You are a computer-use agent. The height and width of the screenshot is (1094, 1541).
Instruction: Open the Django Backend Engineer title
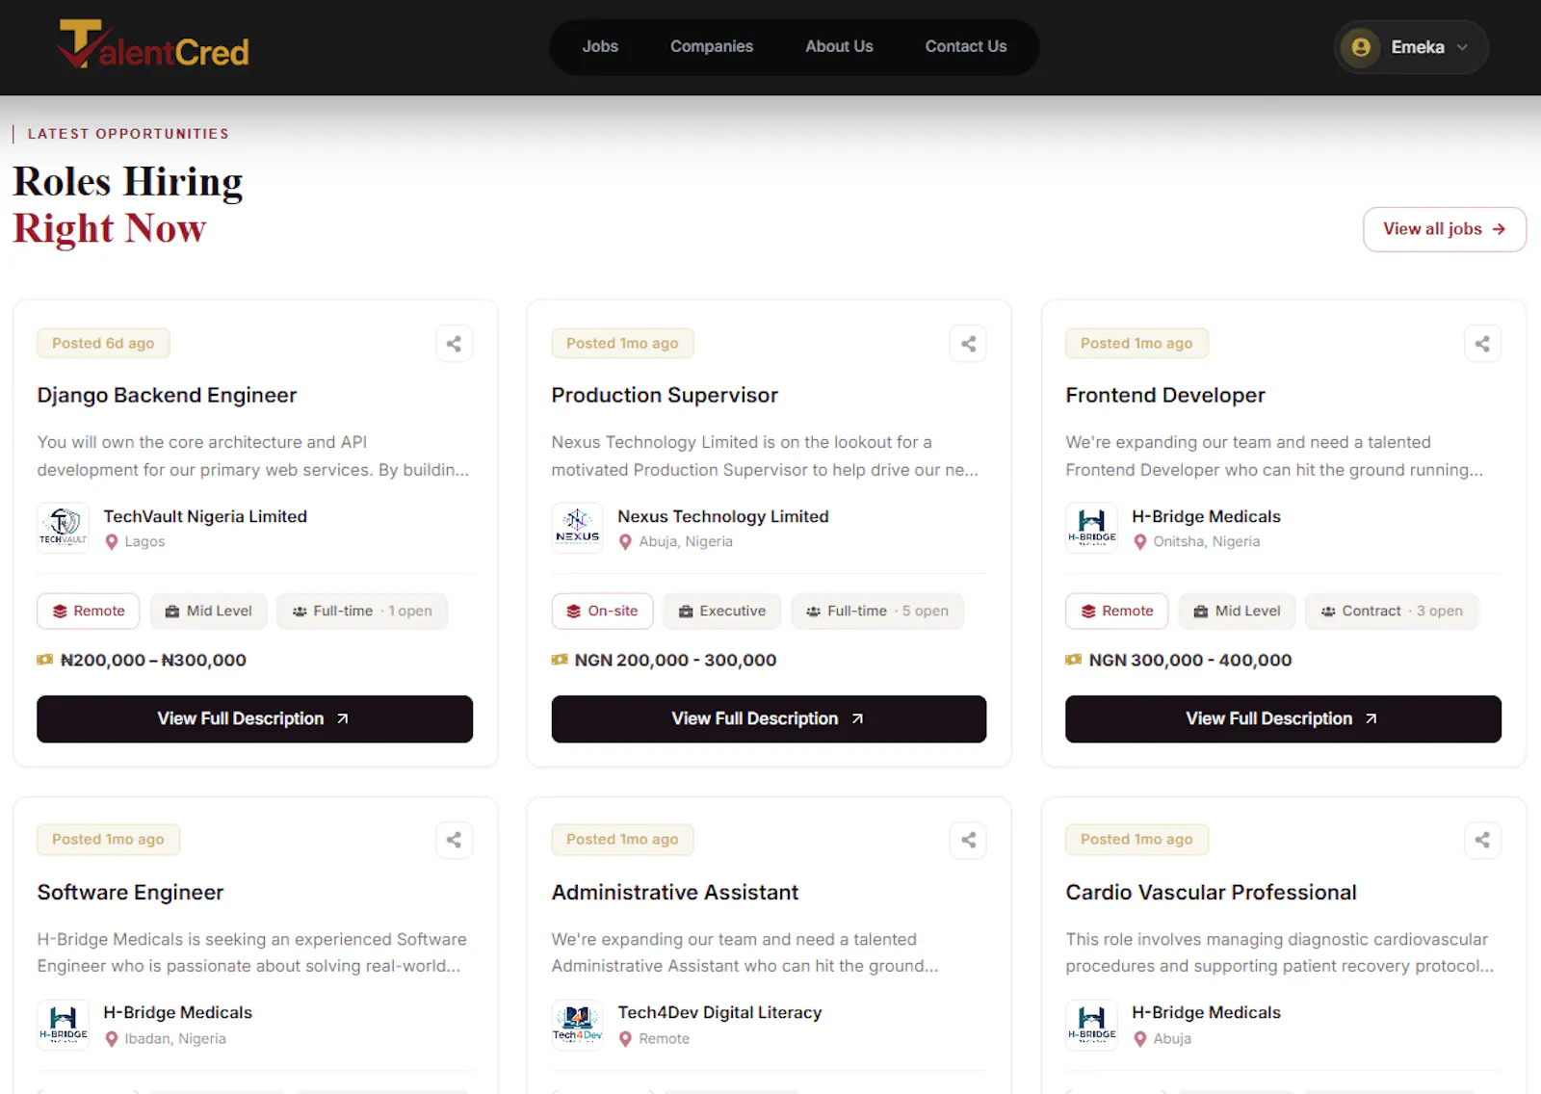tap(167, 396)
